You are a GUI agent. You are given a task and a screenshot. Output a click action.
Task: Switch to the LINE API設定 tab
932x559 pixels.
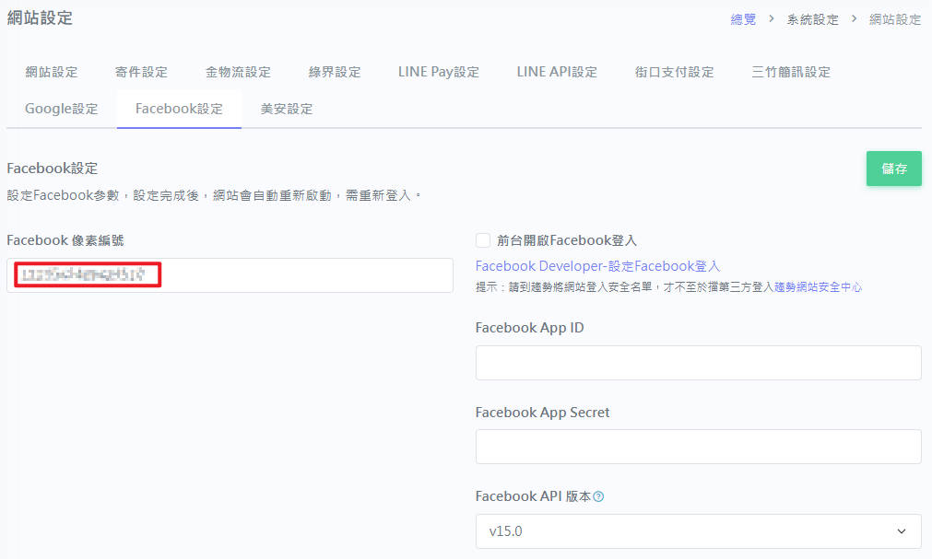click(x=557, y=72)
